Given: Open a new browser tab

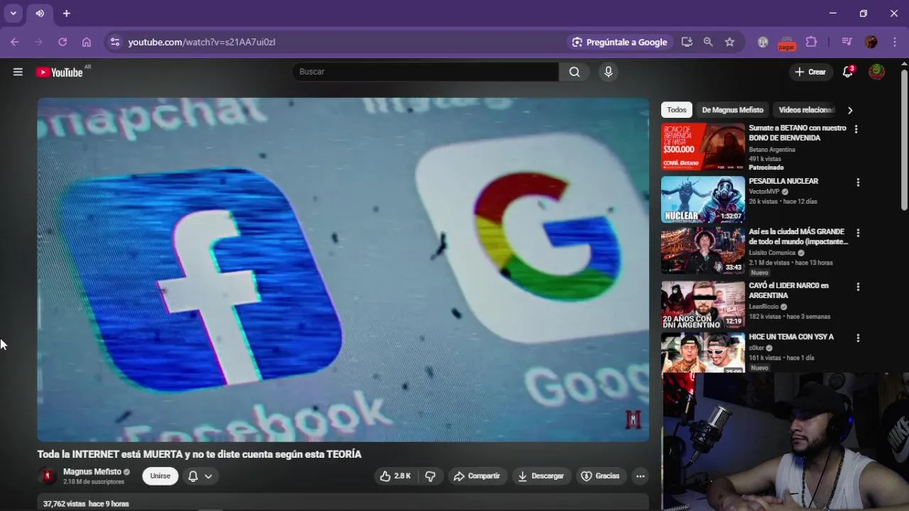Looking at the screenshot, I should pyautogui.click(x=66, y=13).
